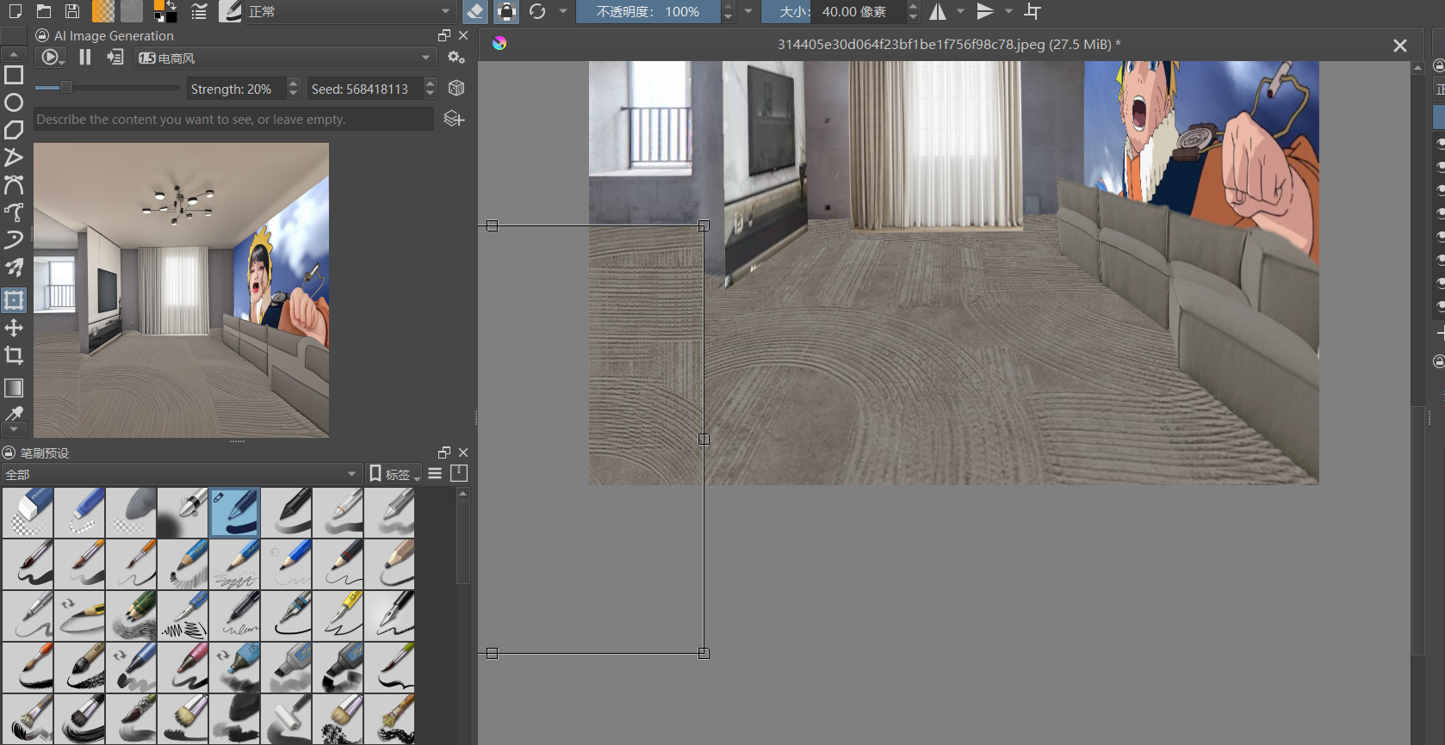Select the Multibrush tool
The height and width of the screenshot is (745, 1445).
tap(14, 268)
